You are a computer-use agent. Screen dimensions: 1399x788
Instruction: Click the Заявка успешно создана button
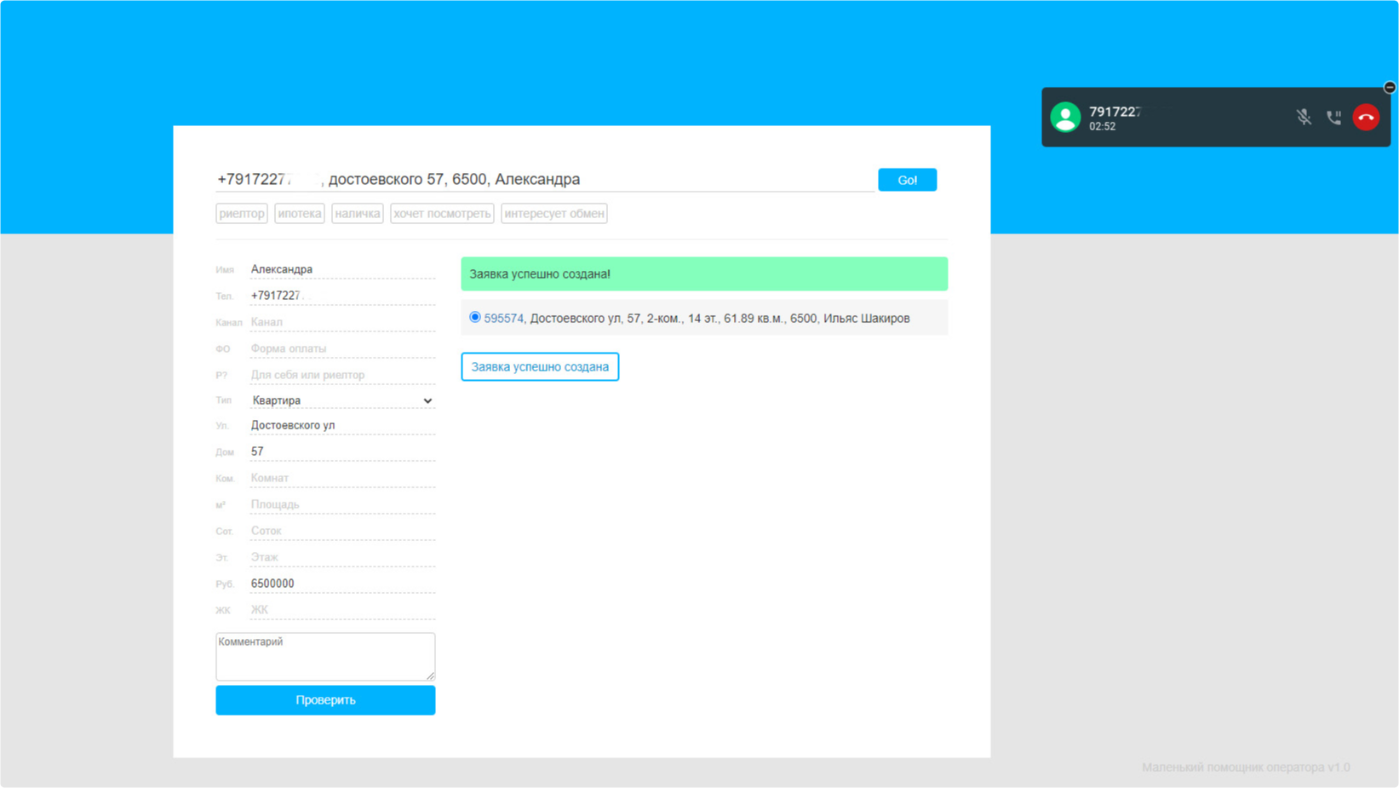pos(540,367)
